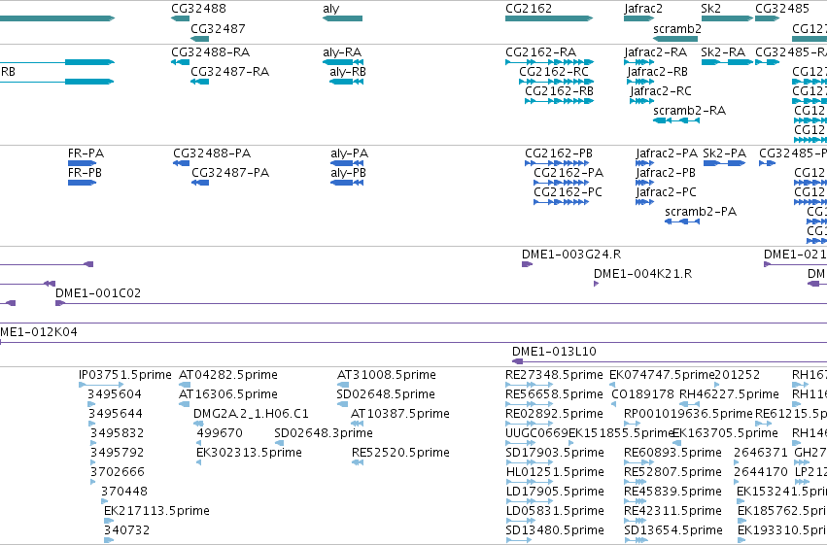Click the FR-PB protein feature
This screenshot has height=545, width=827.
tap(83, 183)
